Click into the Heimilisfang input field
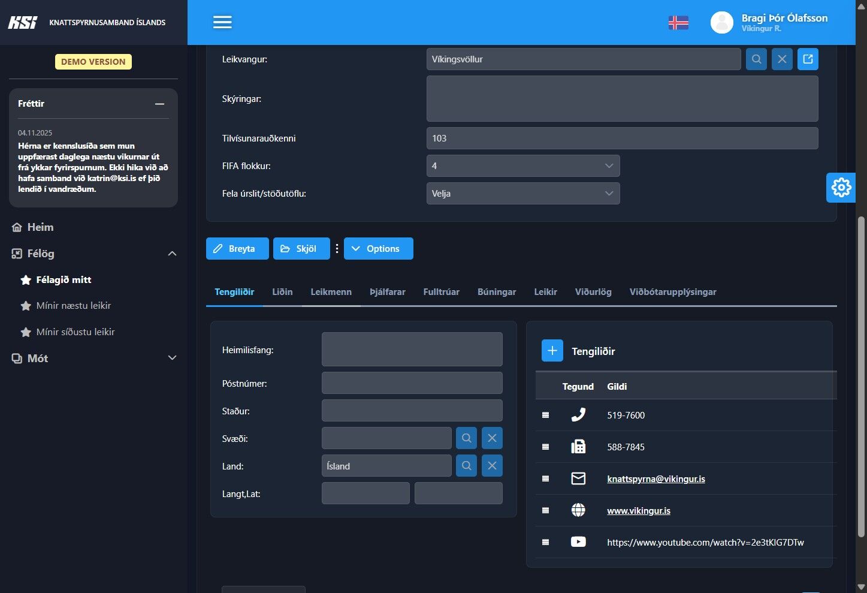 [x=412, y=350]
